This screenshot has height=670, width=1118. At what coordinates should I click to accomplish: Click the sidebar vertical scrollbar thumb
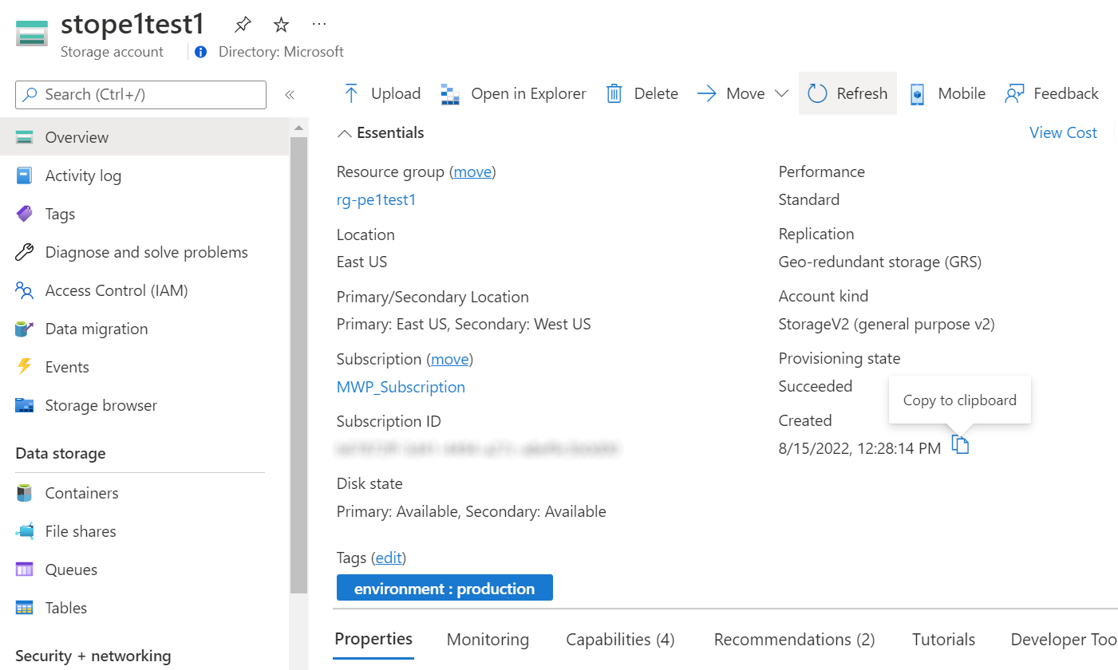[298, 364]
